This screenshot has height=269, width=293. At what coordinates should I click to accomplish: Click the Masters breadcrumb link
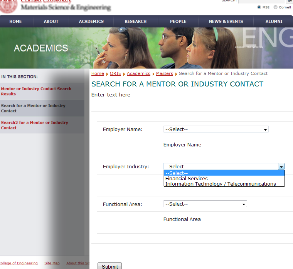click(x=165, y=73)
